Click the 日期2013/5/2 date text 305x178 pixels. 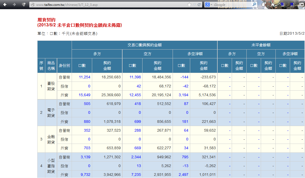(x=292, y=34)
